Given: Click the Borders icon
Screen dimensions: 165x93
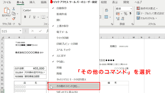Looking at the screenshot, I should pyautogui.click(x=43, y=17).
